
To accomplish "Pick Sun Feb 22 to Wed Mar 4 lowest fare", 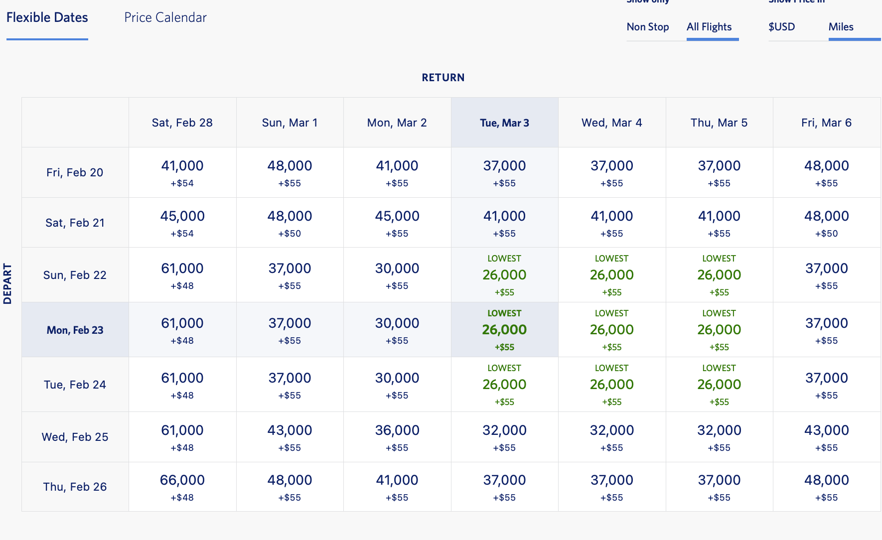I will point(611,275).
